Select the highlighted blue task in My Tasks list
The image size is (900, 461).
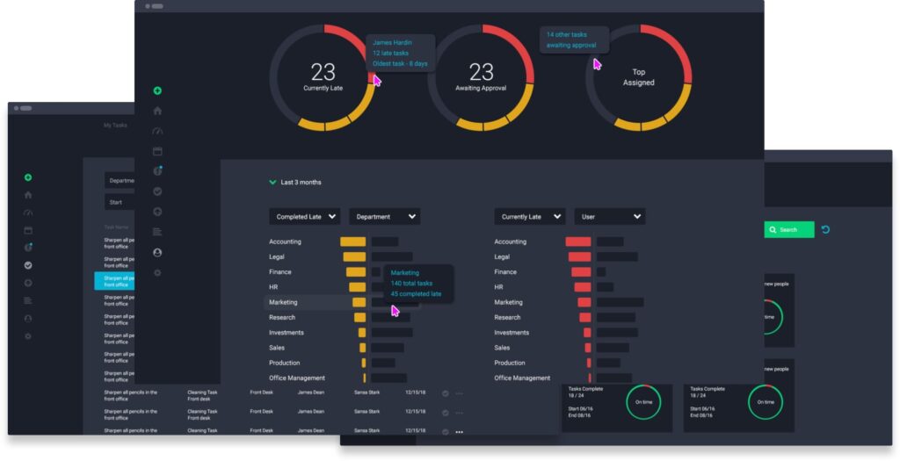pos(114,281)
